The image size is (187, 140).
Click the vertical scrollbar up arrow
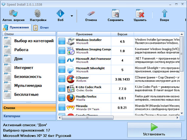click(182, 34)
